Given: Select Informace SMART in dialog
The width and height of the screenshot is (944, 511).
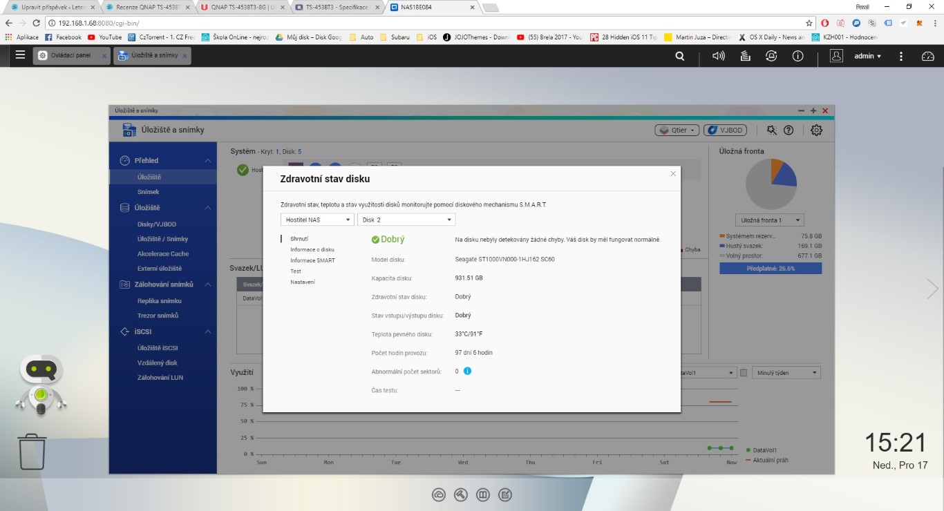Looking at the screenshot, I should (x=312, y=260).
